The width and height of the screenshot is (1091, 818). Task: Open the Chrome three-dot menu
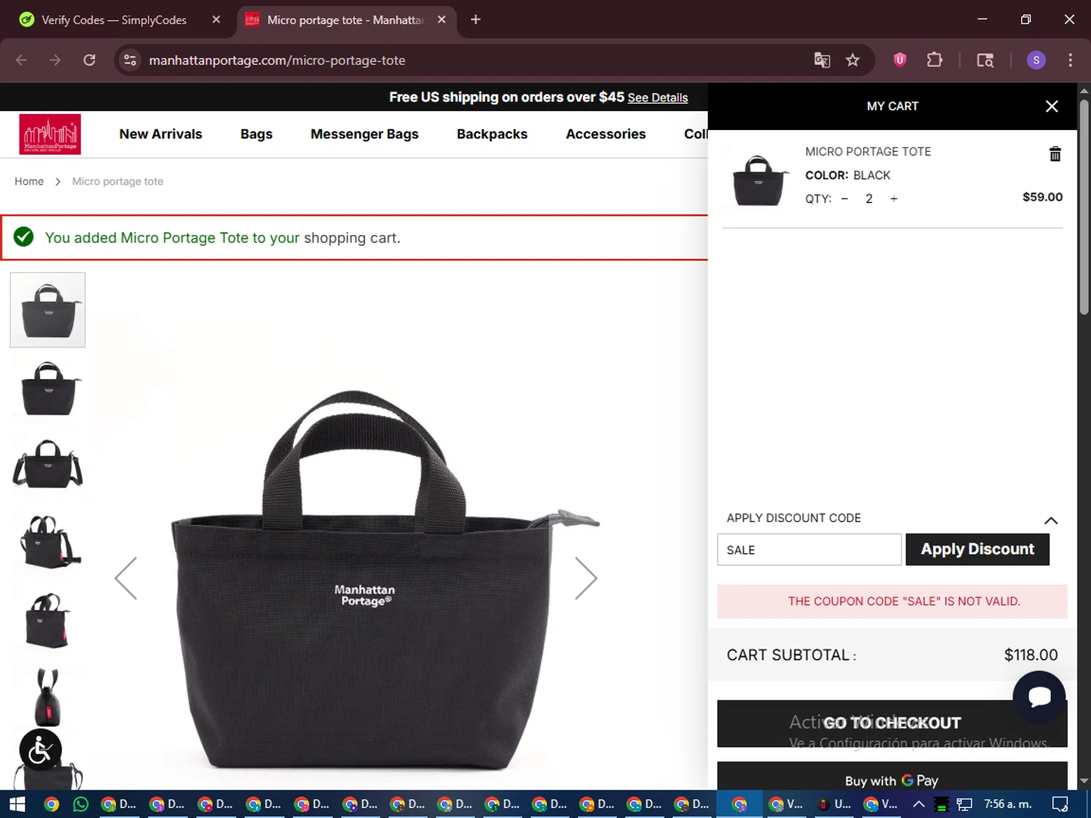click(x=1070, y=60)
